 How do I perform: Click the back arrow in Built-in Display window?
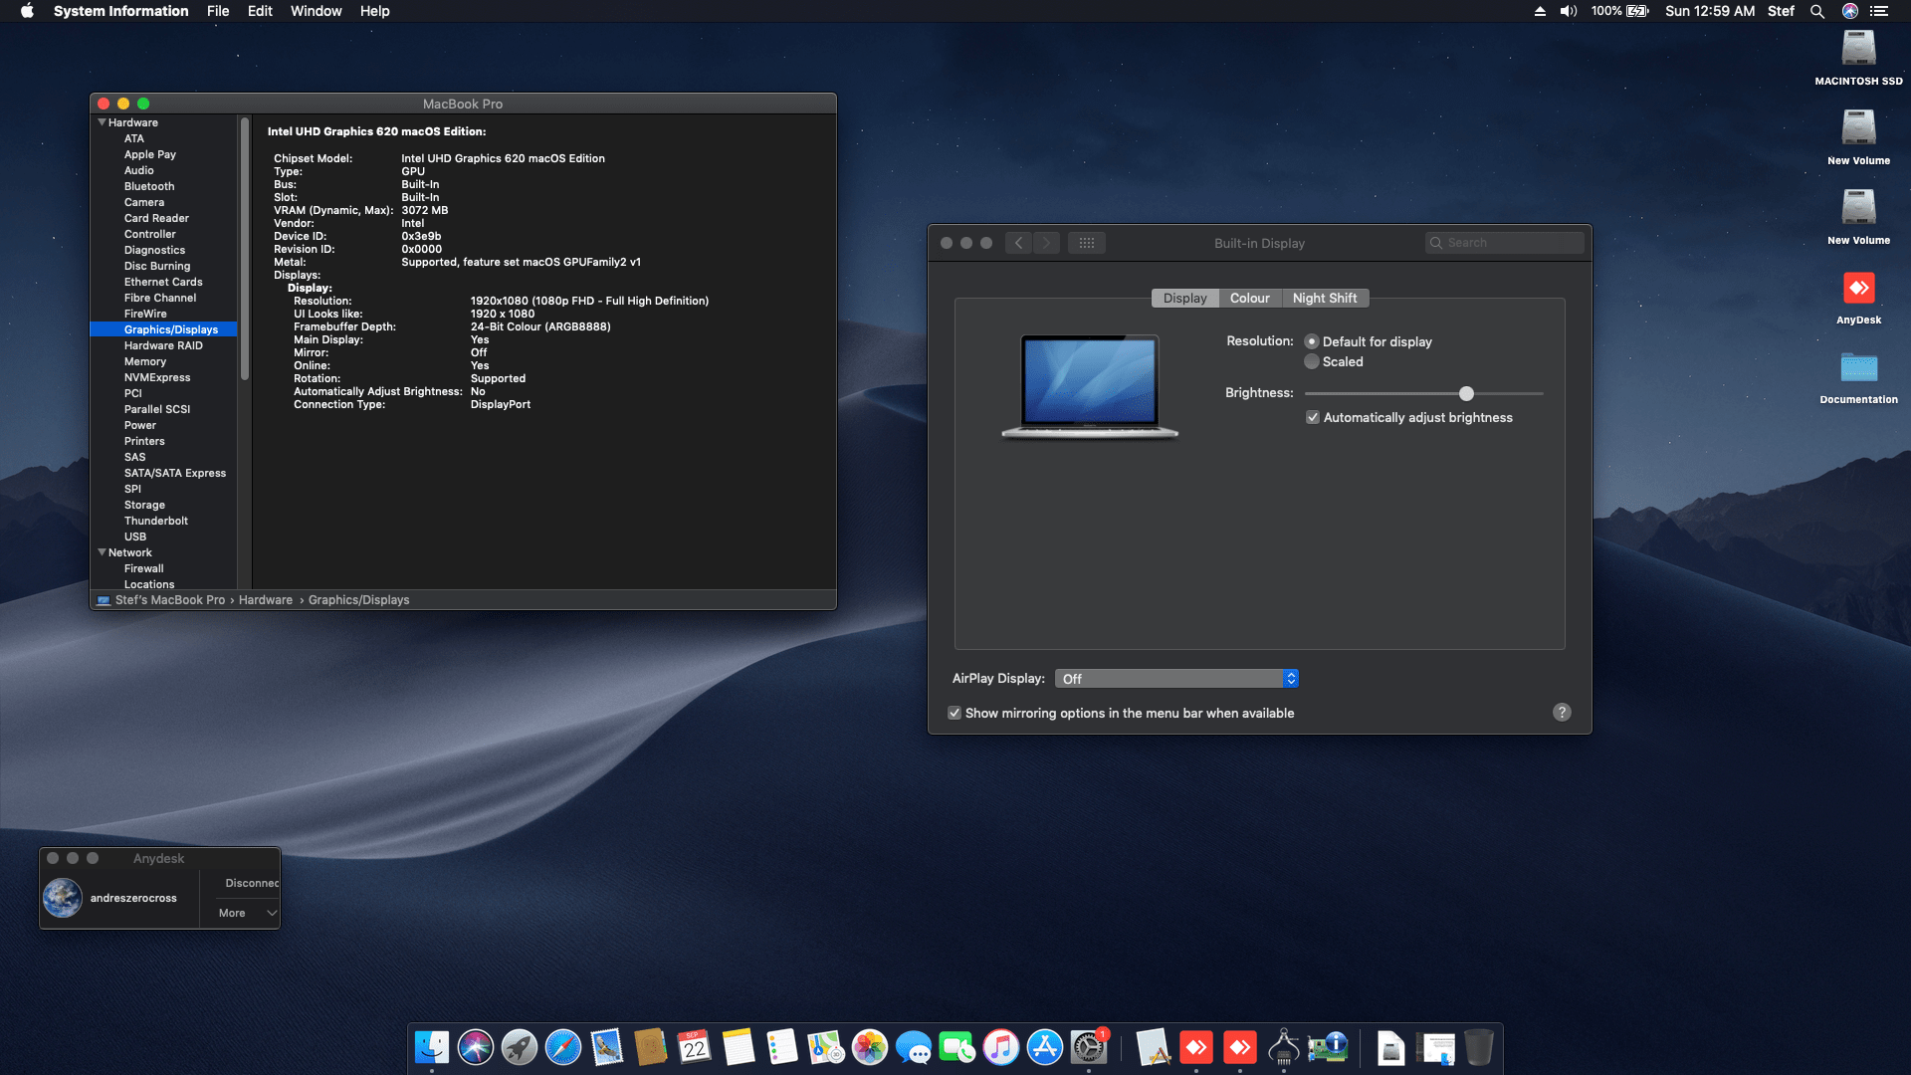coord(1017,243)
